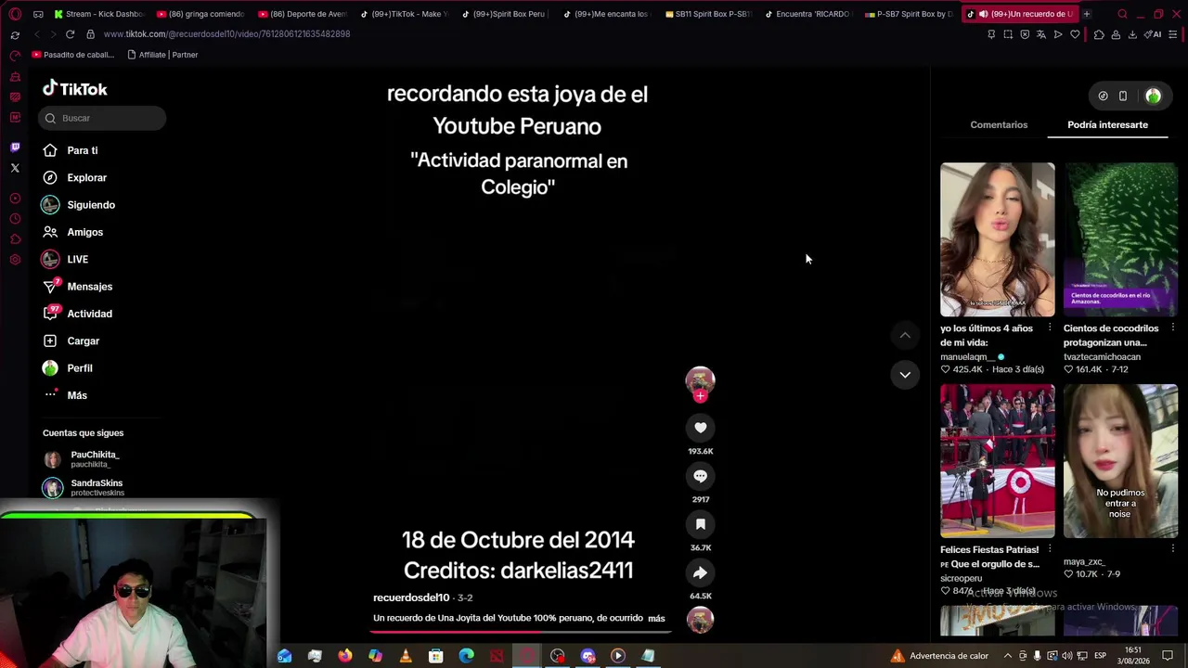Open the Opera extensions cube icon
1188x668 pixels.
click(1099, 34)
